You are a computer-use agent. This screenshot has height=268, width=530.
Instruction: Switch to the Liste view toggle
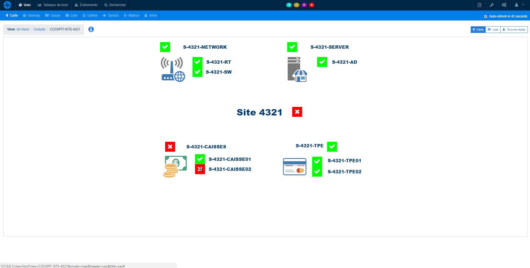[x=493, y=30]
